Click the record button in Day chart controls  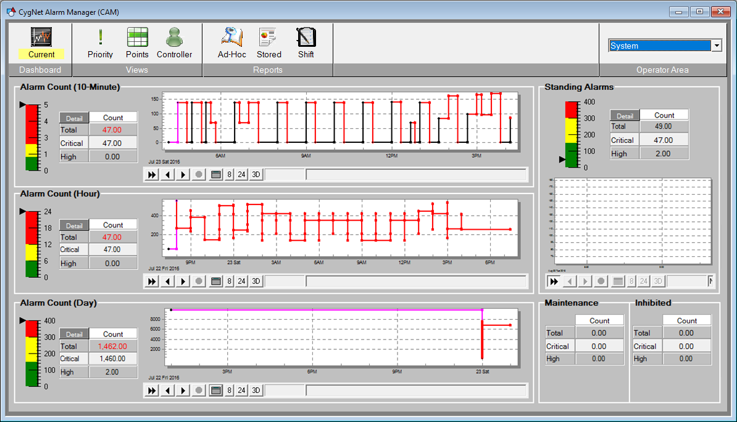point(199,390)
